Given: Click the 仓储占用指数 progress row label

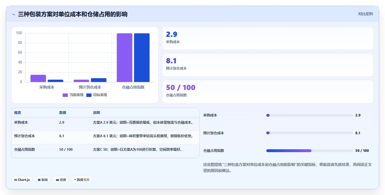Looking at the screenshot, I should coord(214,151).
